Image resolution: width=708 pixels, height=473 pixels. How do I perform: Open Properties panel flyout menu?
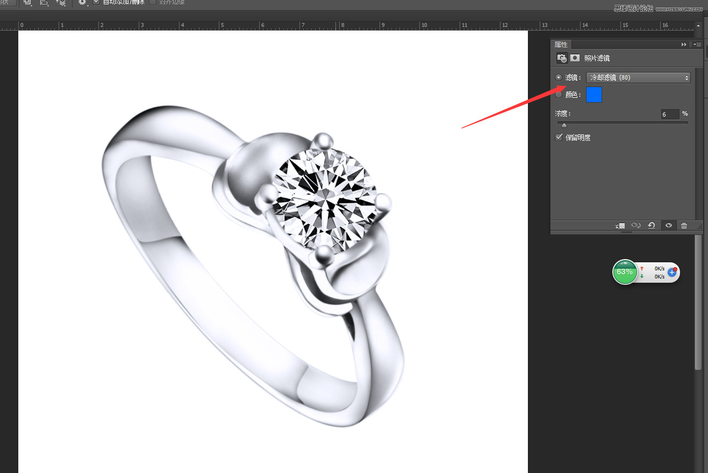(x=697, y=44)
